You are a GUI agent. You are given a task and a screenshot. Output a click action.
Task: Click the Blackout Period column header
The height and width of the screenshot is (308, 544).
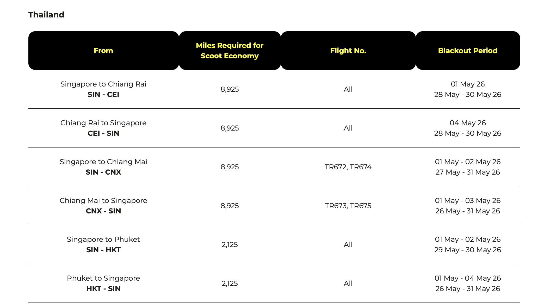pos(468,51)
